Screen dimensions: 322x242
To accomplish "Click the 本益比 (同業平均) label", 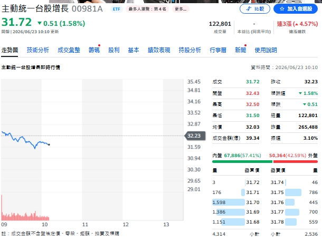I will pos(254,32).
